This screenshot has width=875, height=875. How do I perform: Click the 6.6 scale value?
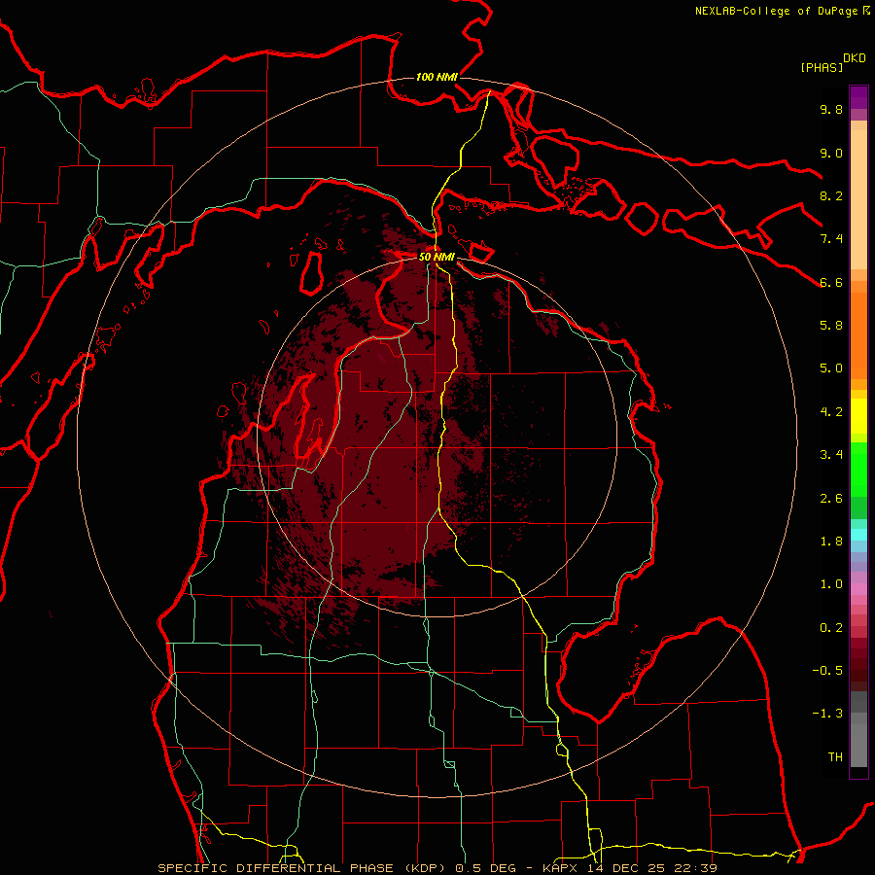pos(831,282)
